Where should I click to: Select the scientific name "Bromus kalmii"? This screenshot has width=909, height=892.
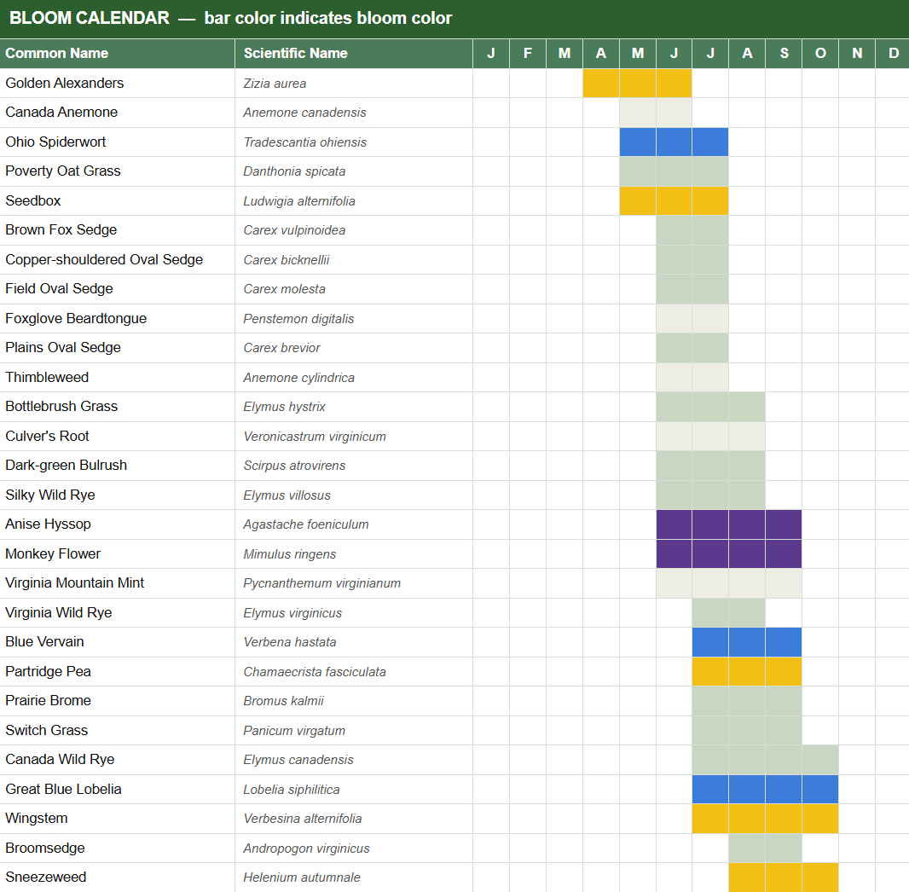pos(283,701)
